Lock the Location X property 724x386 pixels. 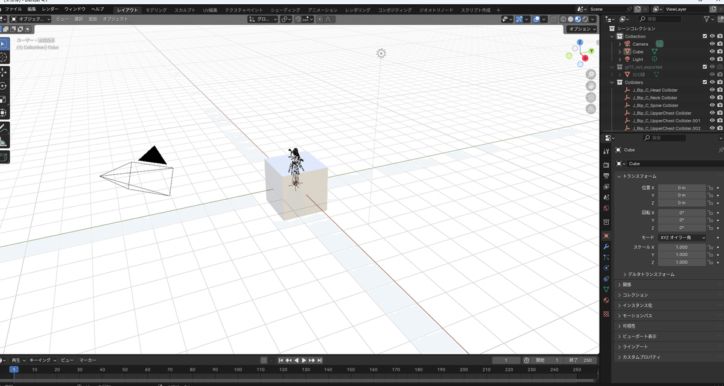click(x=711, y=188)
